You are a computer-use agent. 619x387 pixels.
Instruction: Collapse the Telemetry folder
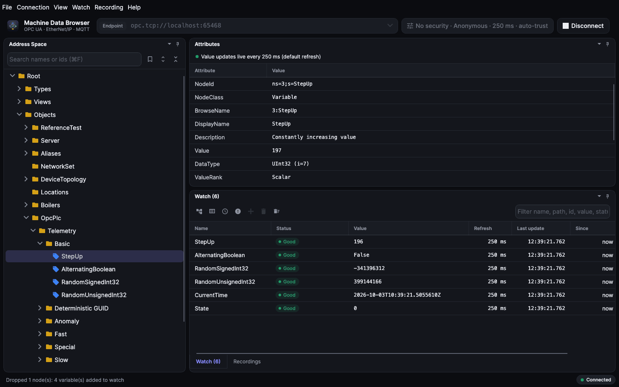(x=33, y=230)
